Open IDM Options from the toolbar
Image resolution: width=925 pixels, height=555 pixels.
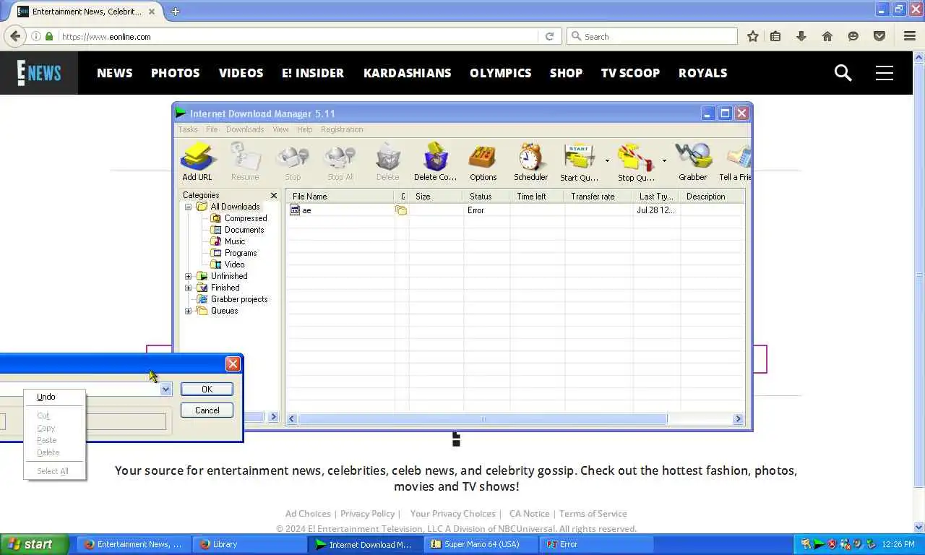[x=483, y=161]
